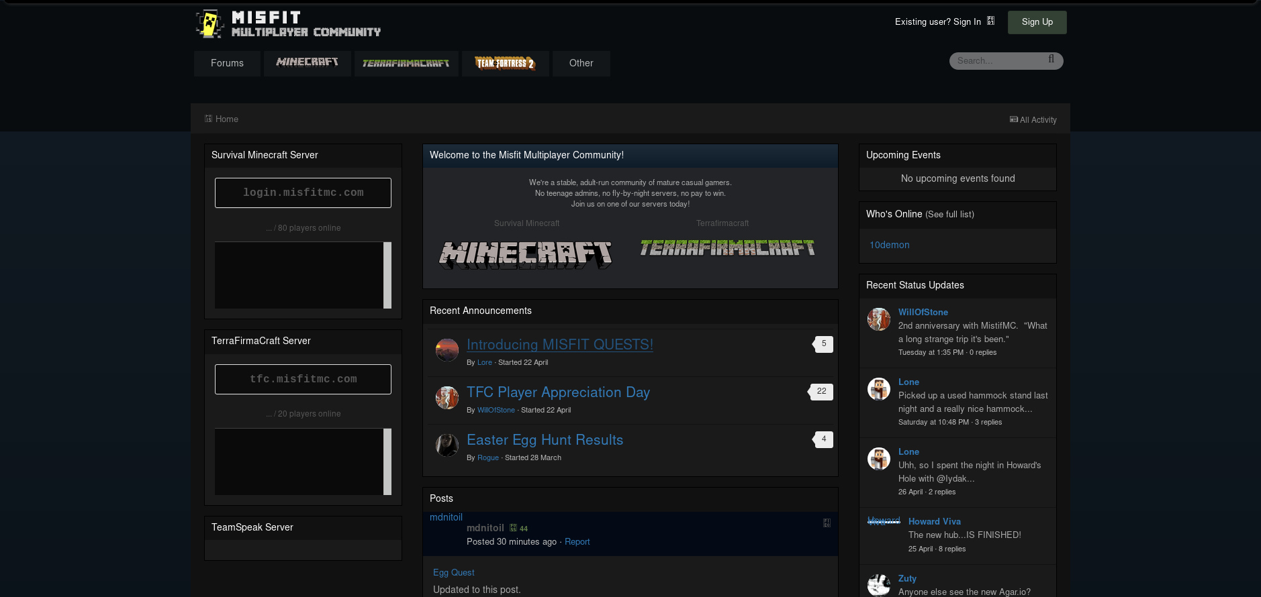Open the TFC Player Appreciation Day announcement

(x=558, y=392)
